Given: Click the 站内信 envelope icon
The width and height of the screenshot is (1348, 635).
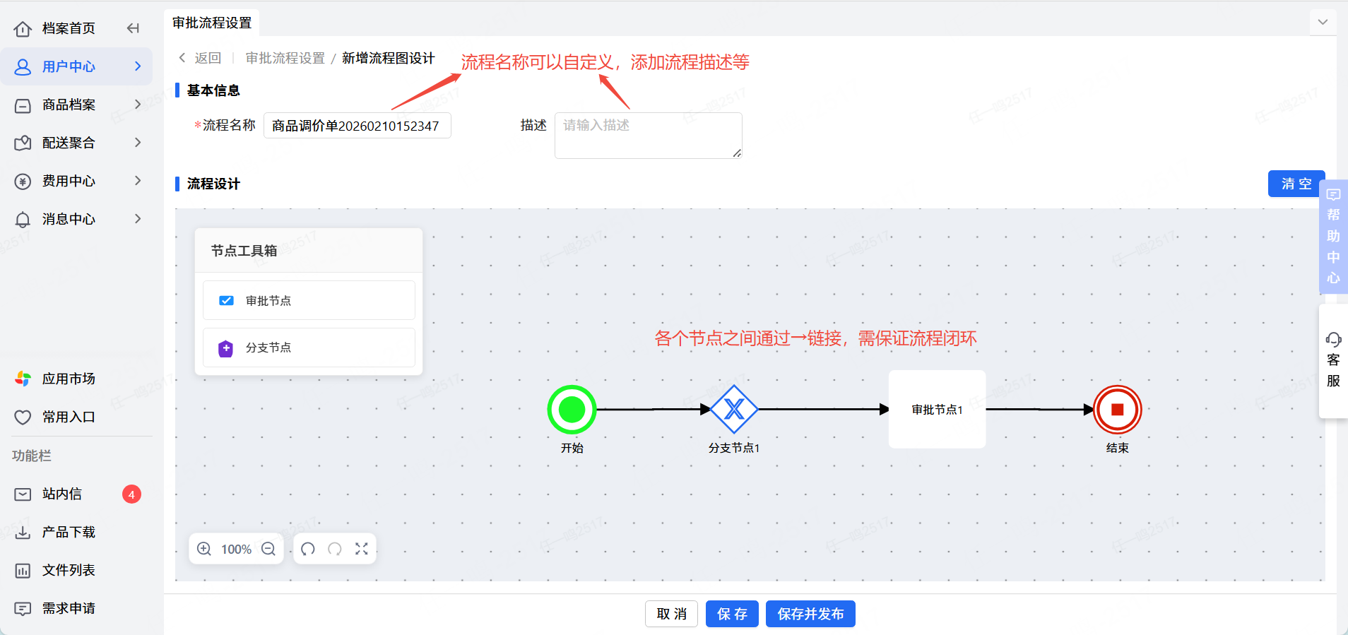Looking at the screenshot, I should tap(23, 494).
